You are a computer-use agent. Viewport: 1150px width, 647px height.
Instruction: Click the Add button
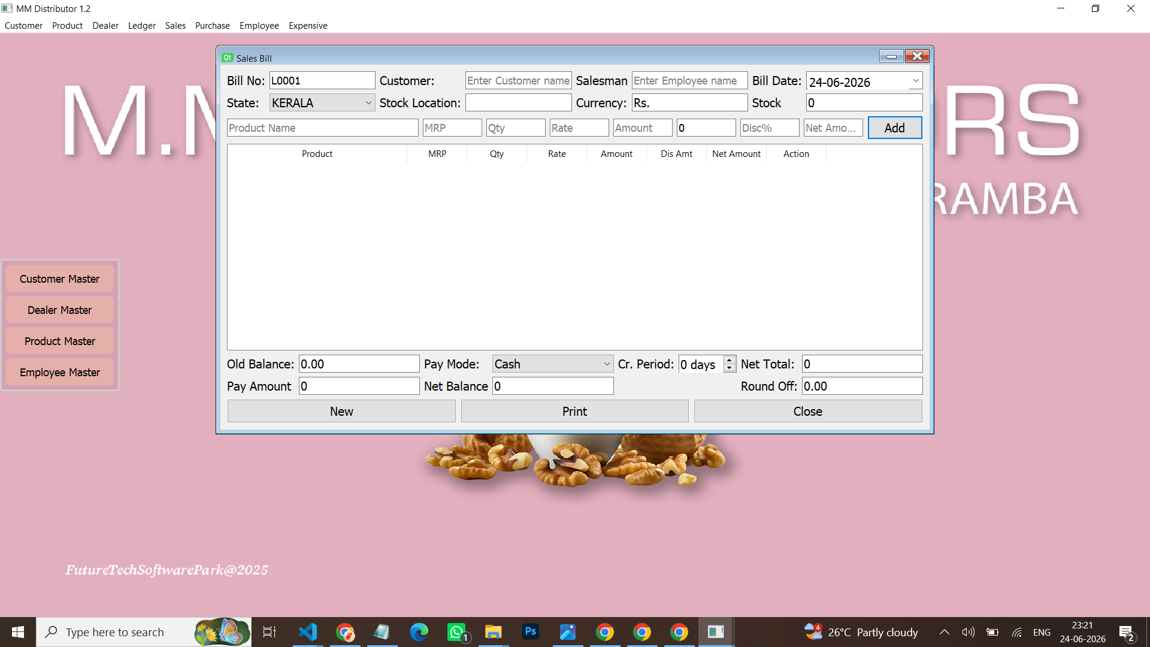click(x=895, y=128)
